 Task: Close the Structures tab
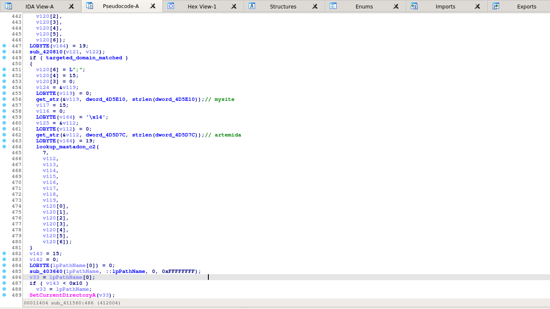(x=315, y=6)
